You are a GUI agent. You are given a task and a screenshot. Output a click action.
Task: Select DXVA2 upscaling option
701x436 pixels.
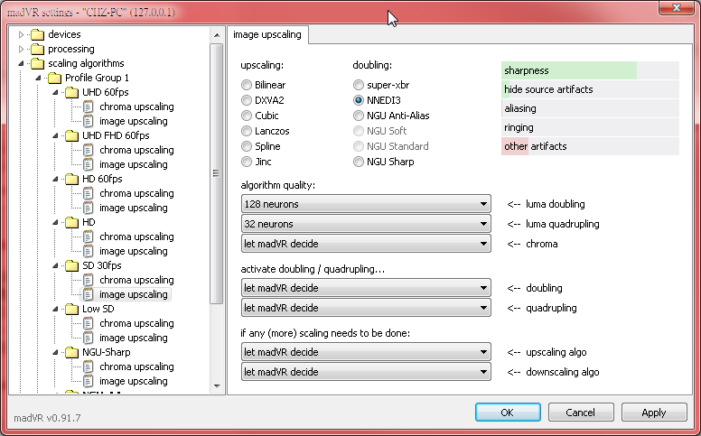pyautogui.click(x=247, y=100)
